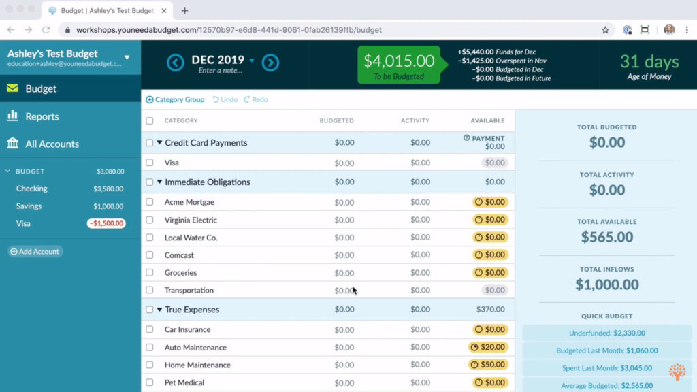Open Ashley's Test Budget dropdown menu
Image resolution: width=697 pixels, height=392 pixels.
(127, 57)
